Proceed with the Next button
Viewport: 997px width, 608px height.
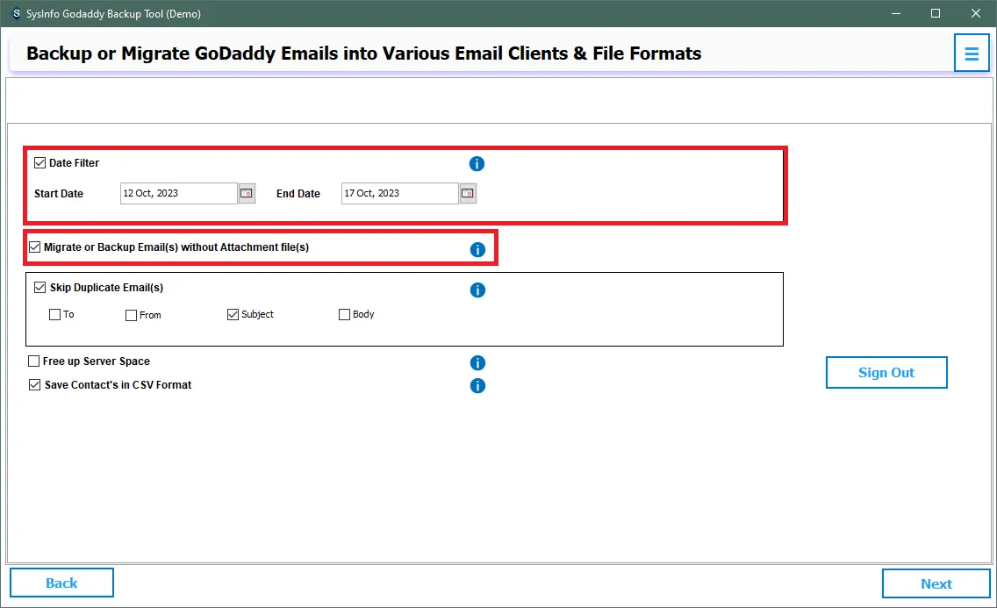tap(936, 583)
